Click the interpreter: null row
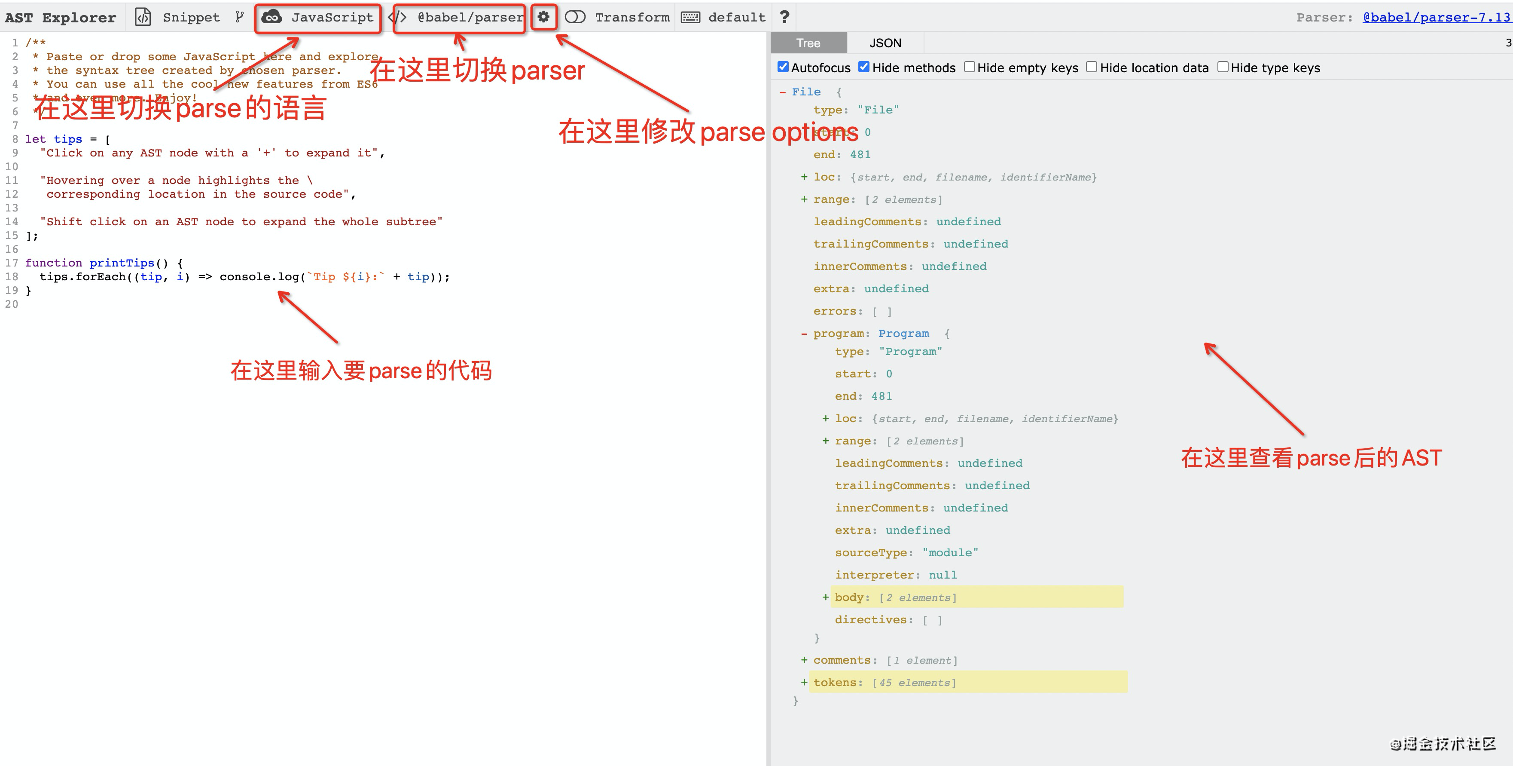This screenshot has width=1513, height=766. [x=896, y=575]
